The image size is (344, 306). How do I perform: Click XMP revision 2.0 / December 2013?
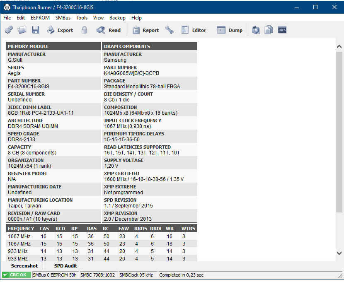point(128,219)
